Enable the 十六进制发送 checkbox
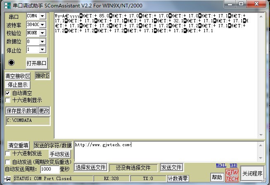 pyautogui.click(x=7, y=154)
